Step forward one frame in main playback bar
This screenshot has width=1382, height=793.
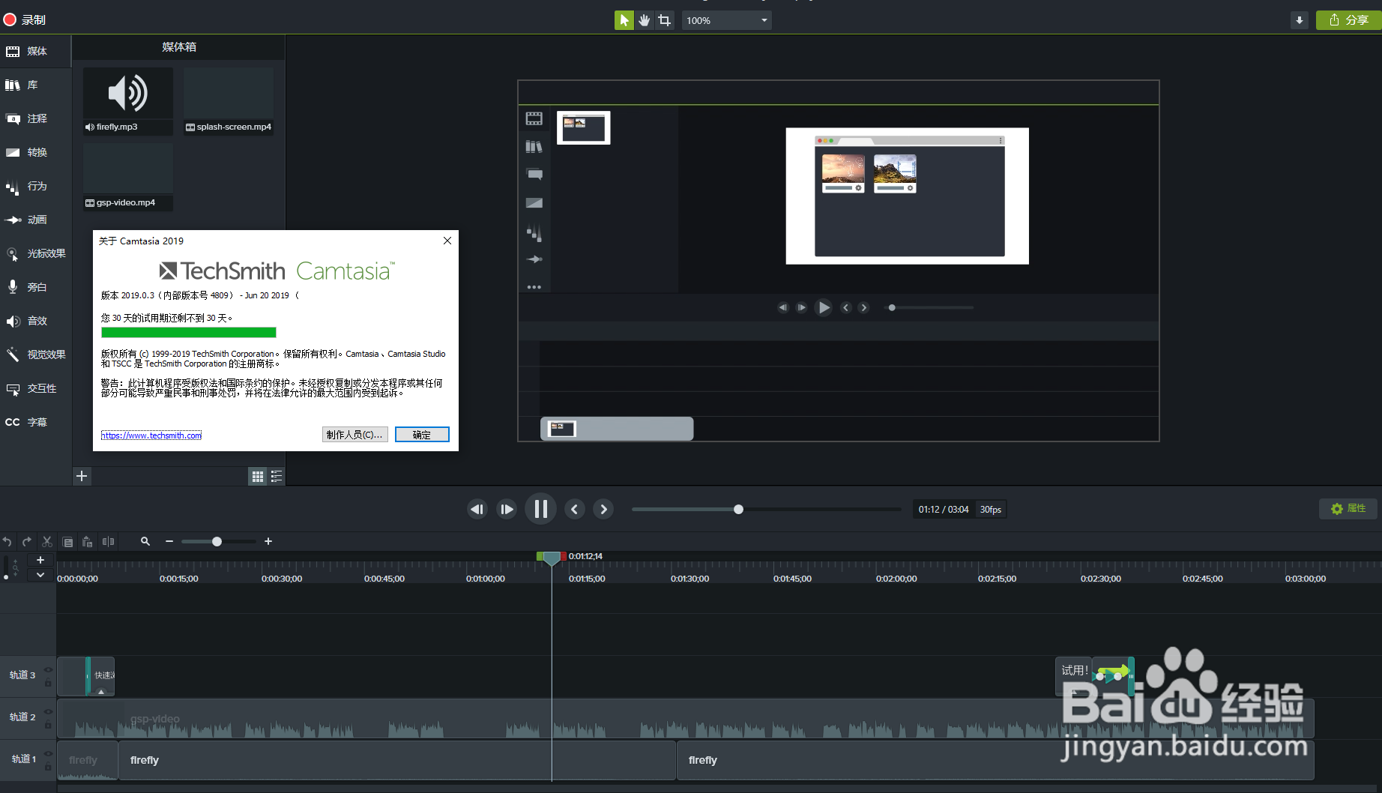(507, 510)
